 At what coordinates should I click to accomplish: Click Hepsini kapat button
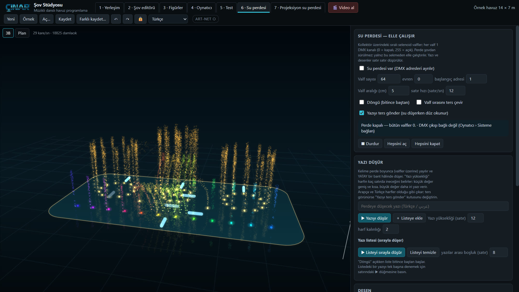coord(427,144)
